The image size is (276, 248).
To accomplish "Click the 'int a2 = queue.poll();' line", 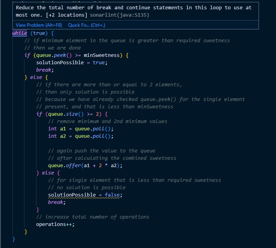I will 81,136.
